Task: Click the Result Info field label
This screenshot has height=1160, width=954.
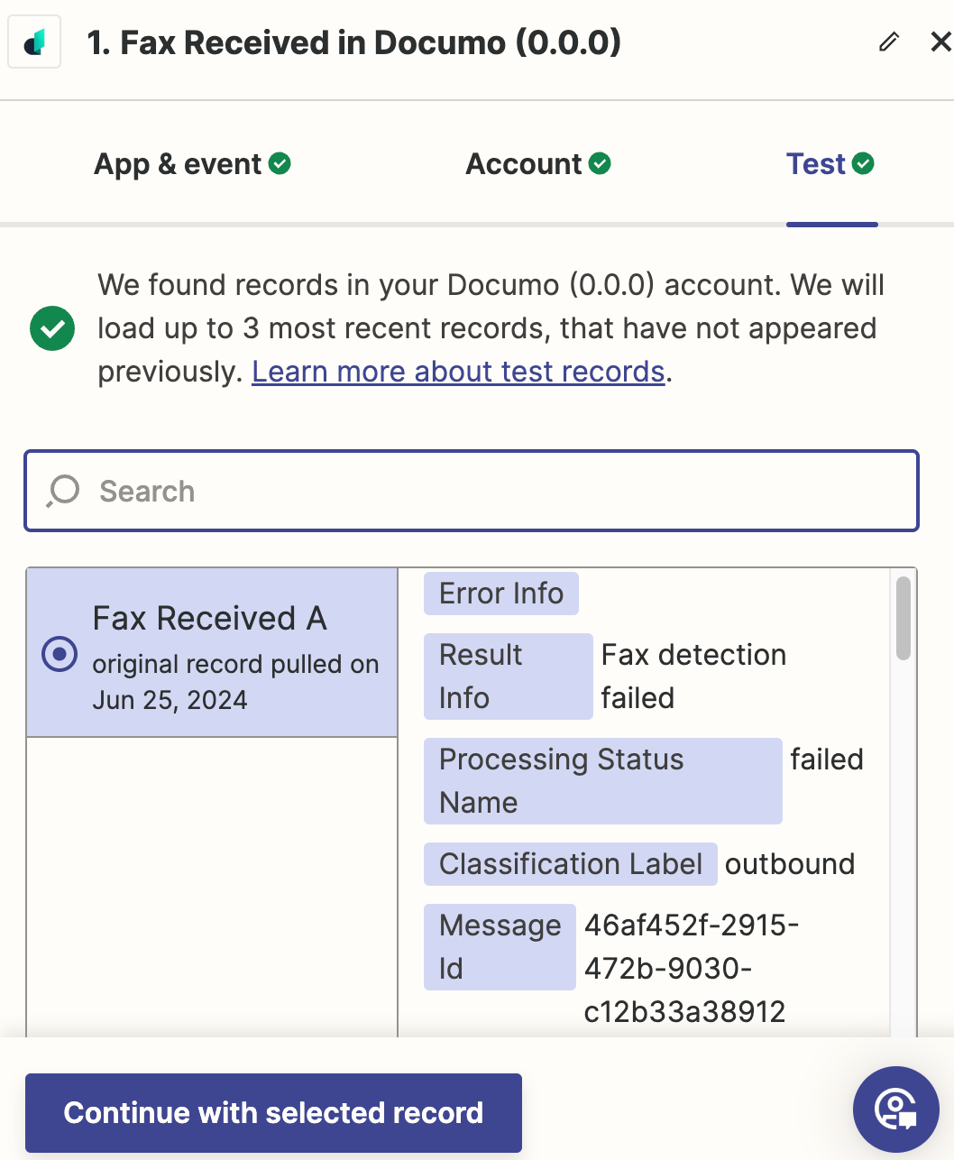Action: point(509,677)
